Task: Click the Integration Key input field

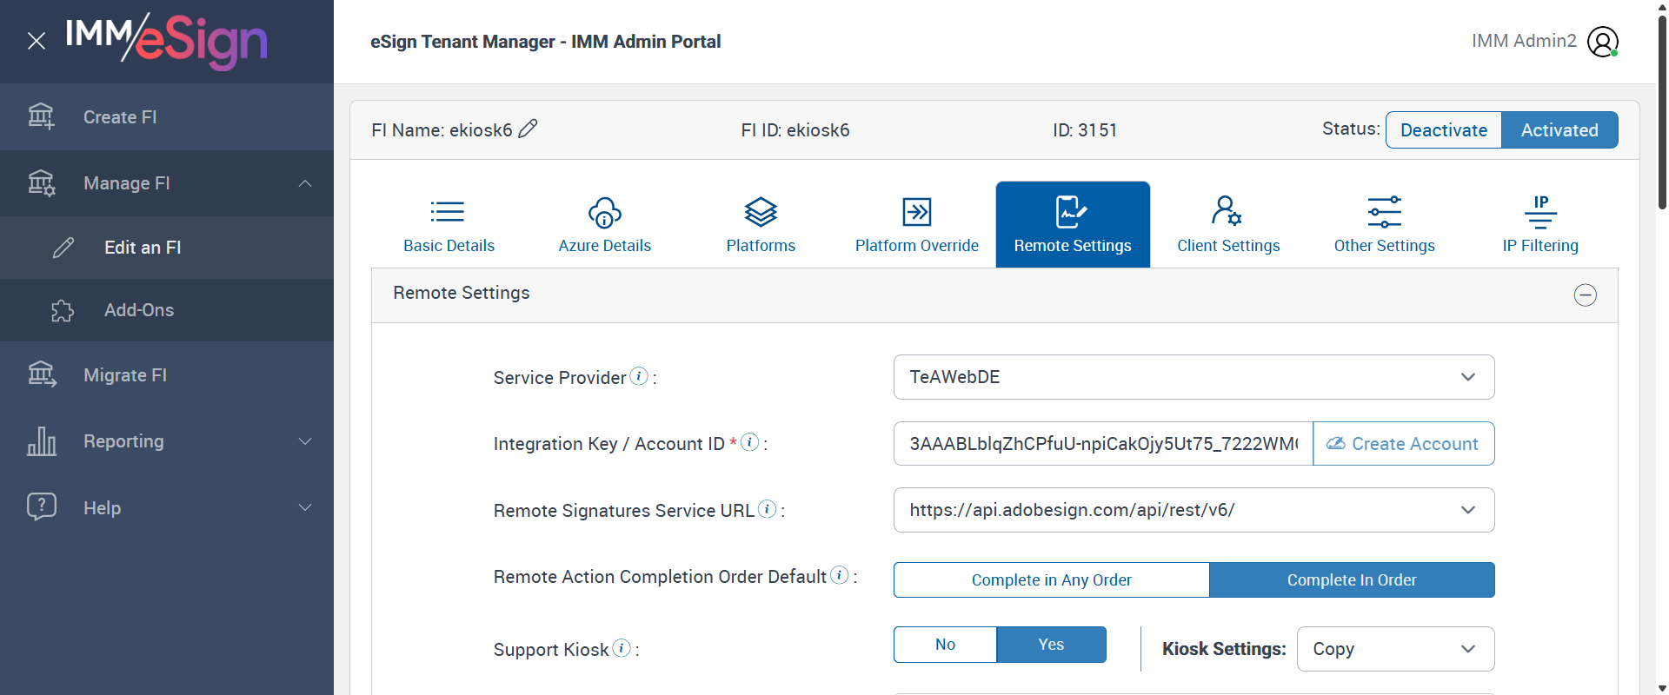Action: [x=1102, y=444]
